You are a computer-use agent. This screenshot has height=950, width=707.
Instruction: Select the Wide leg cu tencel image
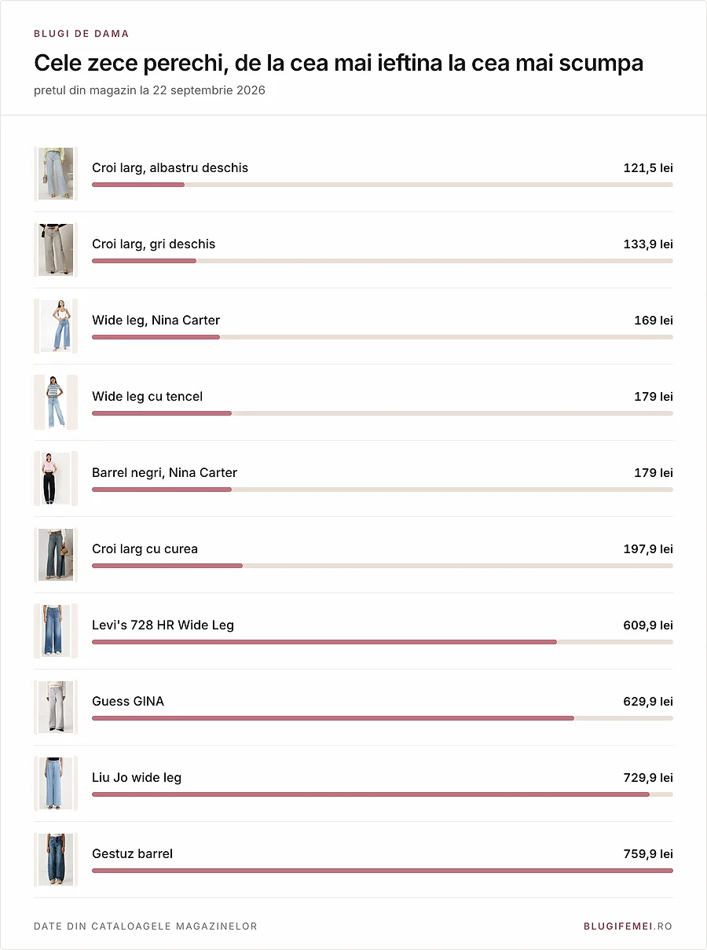coord(56,402)
